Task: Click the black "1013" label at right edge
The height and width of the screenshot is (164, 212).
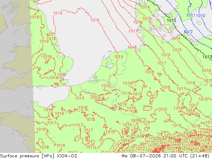Action: pyautogui.click(x=207, y=57)
